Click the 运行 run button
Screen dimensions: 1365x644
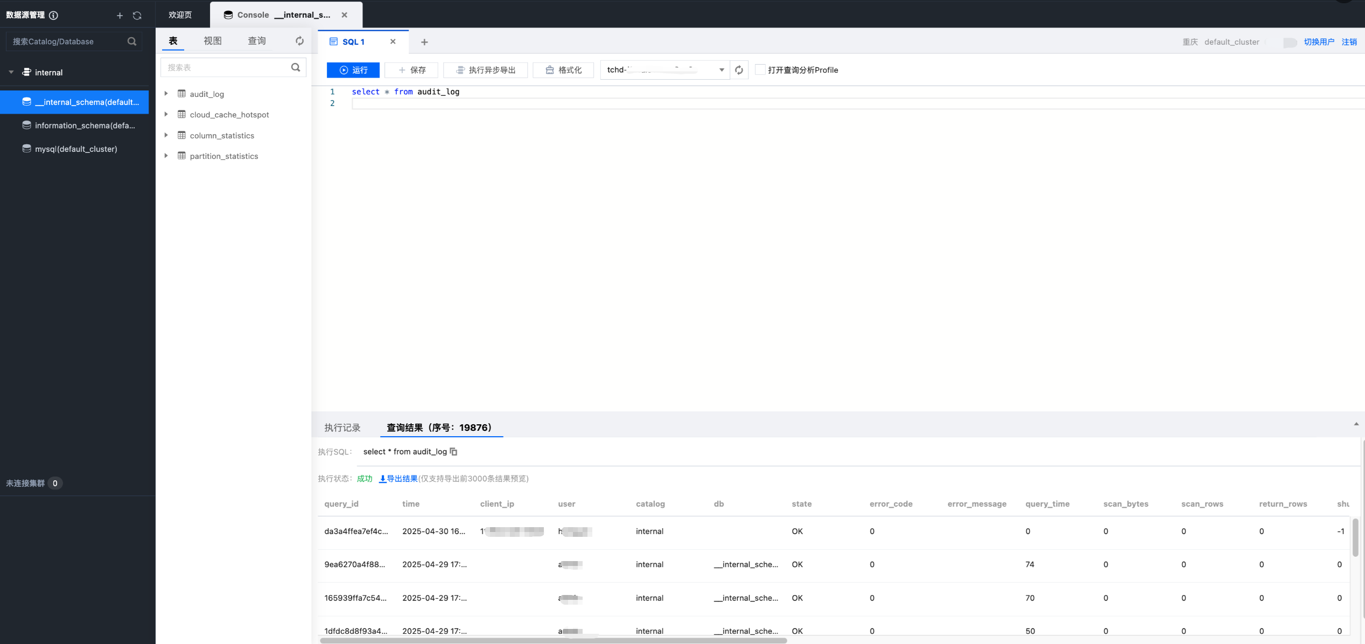pyautogui.click(x=353, y=70)
